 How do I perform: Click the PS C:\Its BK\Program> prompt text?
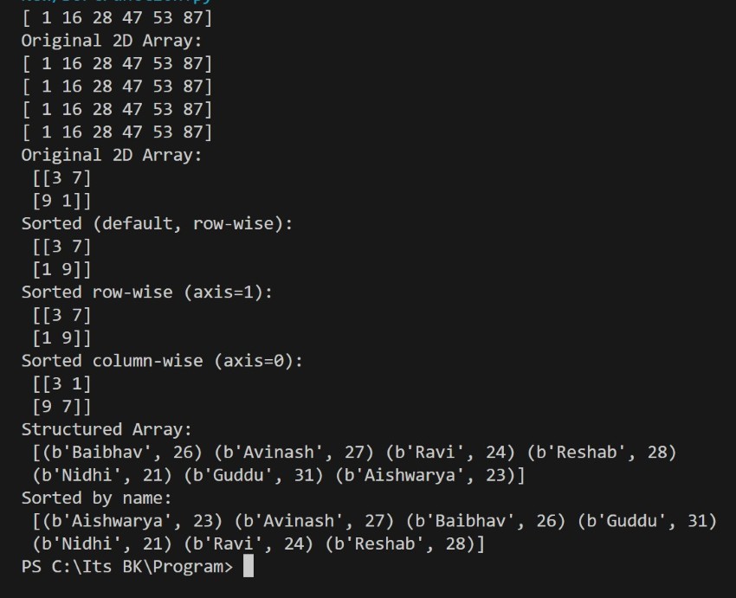127,567
